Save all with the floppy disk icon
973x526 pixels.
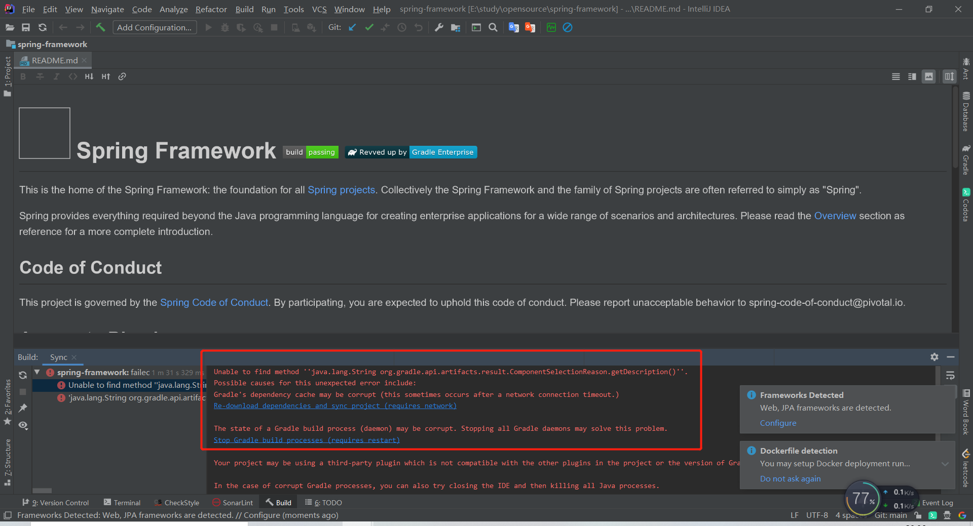pos(26,27)
